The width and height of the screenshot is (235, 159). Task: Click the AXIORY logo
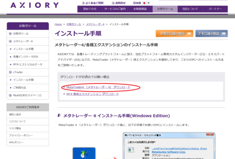(35, 5)
